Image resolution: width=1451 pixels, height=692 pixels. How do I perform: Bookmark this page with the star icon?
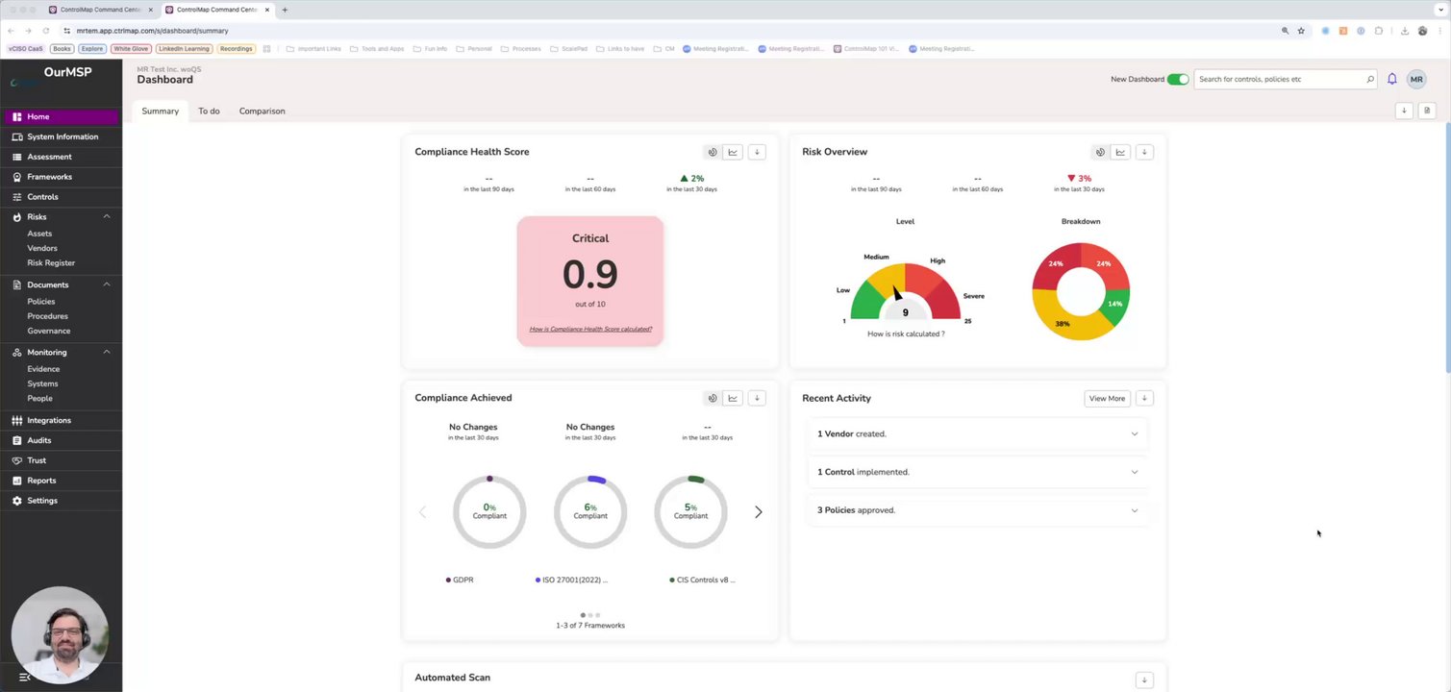(1301, 31)
